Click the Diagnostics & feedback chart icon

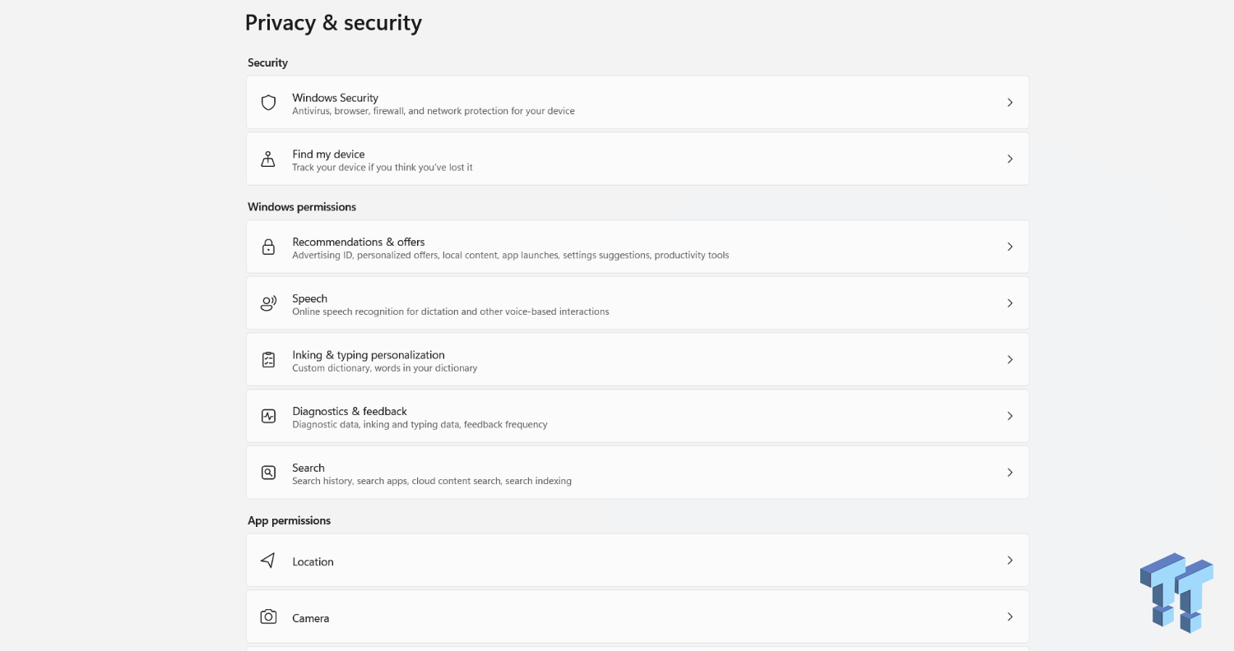point(268,416)
